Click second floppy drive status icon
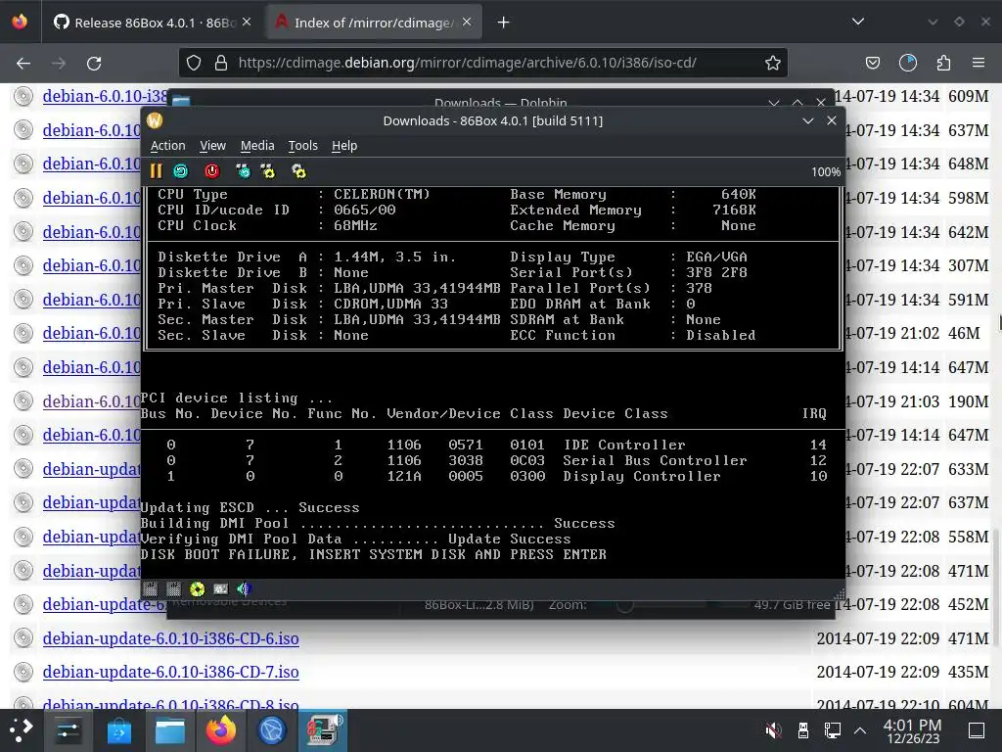 173,588
